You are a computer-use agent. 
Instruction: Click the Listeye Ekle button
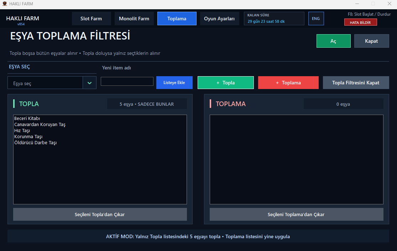point(174,83)
